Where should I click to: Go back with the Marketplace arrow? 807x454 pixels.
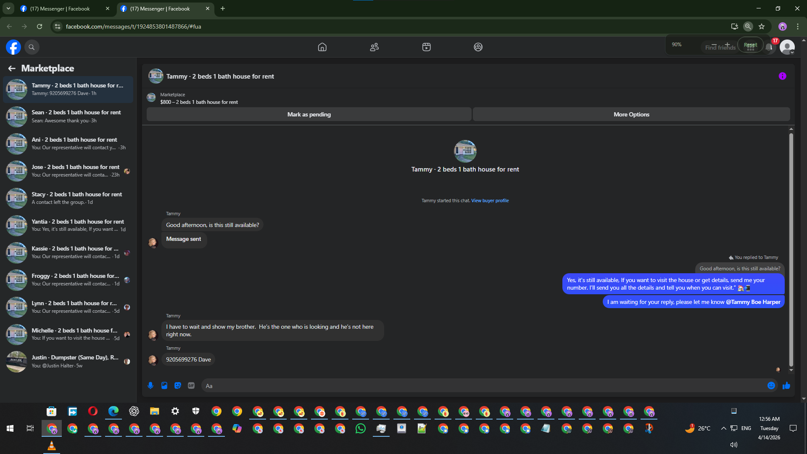click(12, 68)
